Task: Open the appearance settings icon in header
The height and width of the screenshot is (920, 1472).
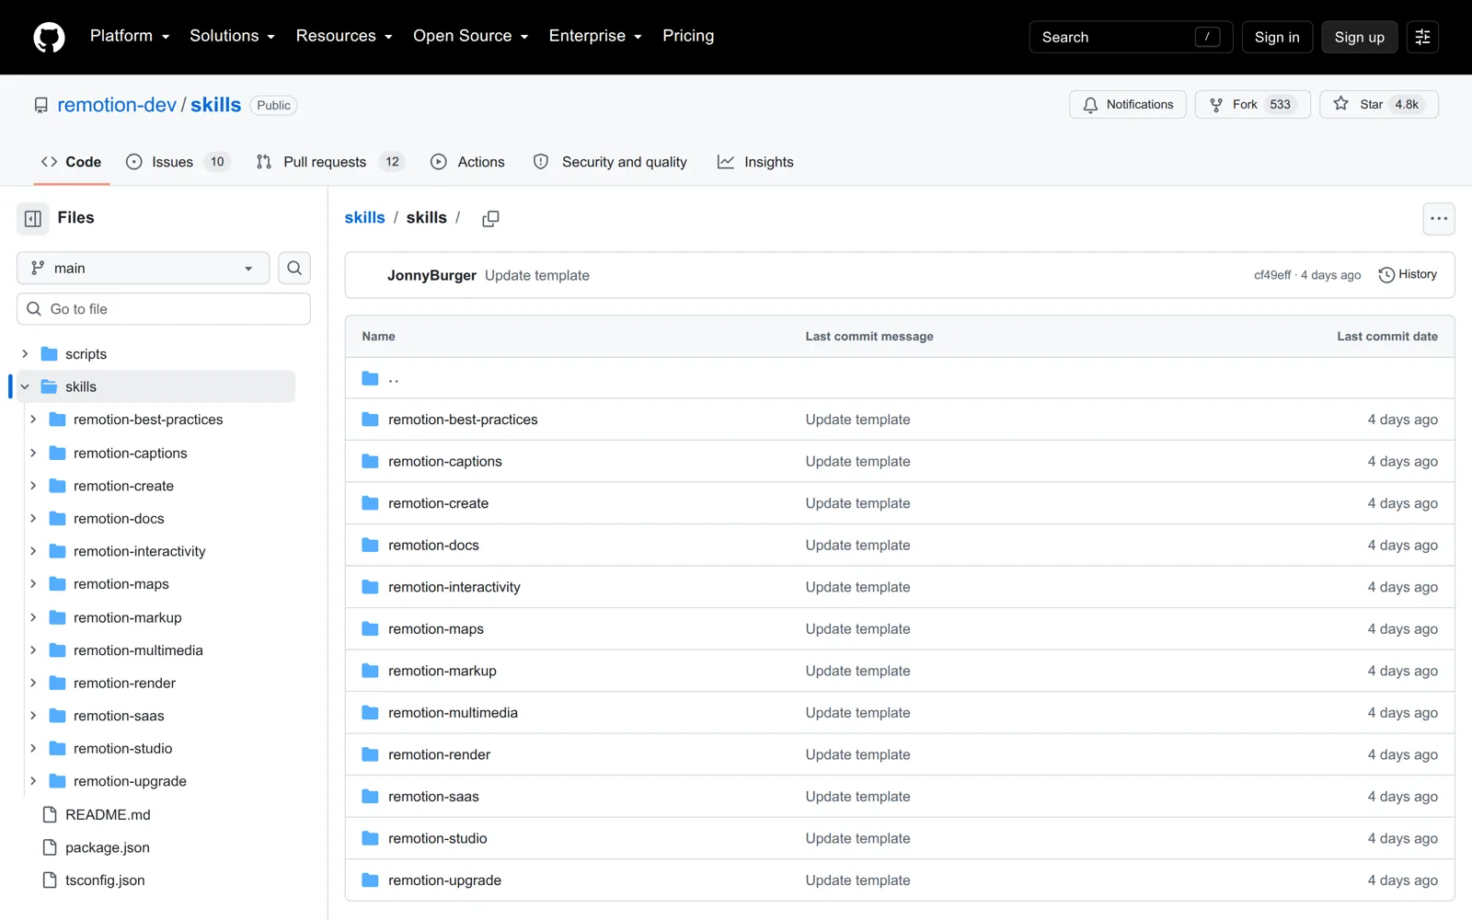Action: [x=1422, y=37]
